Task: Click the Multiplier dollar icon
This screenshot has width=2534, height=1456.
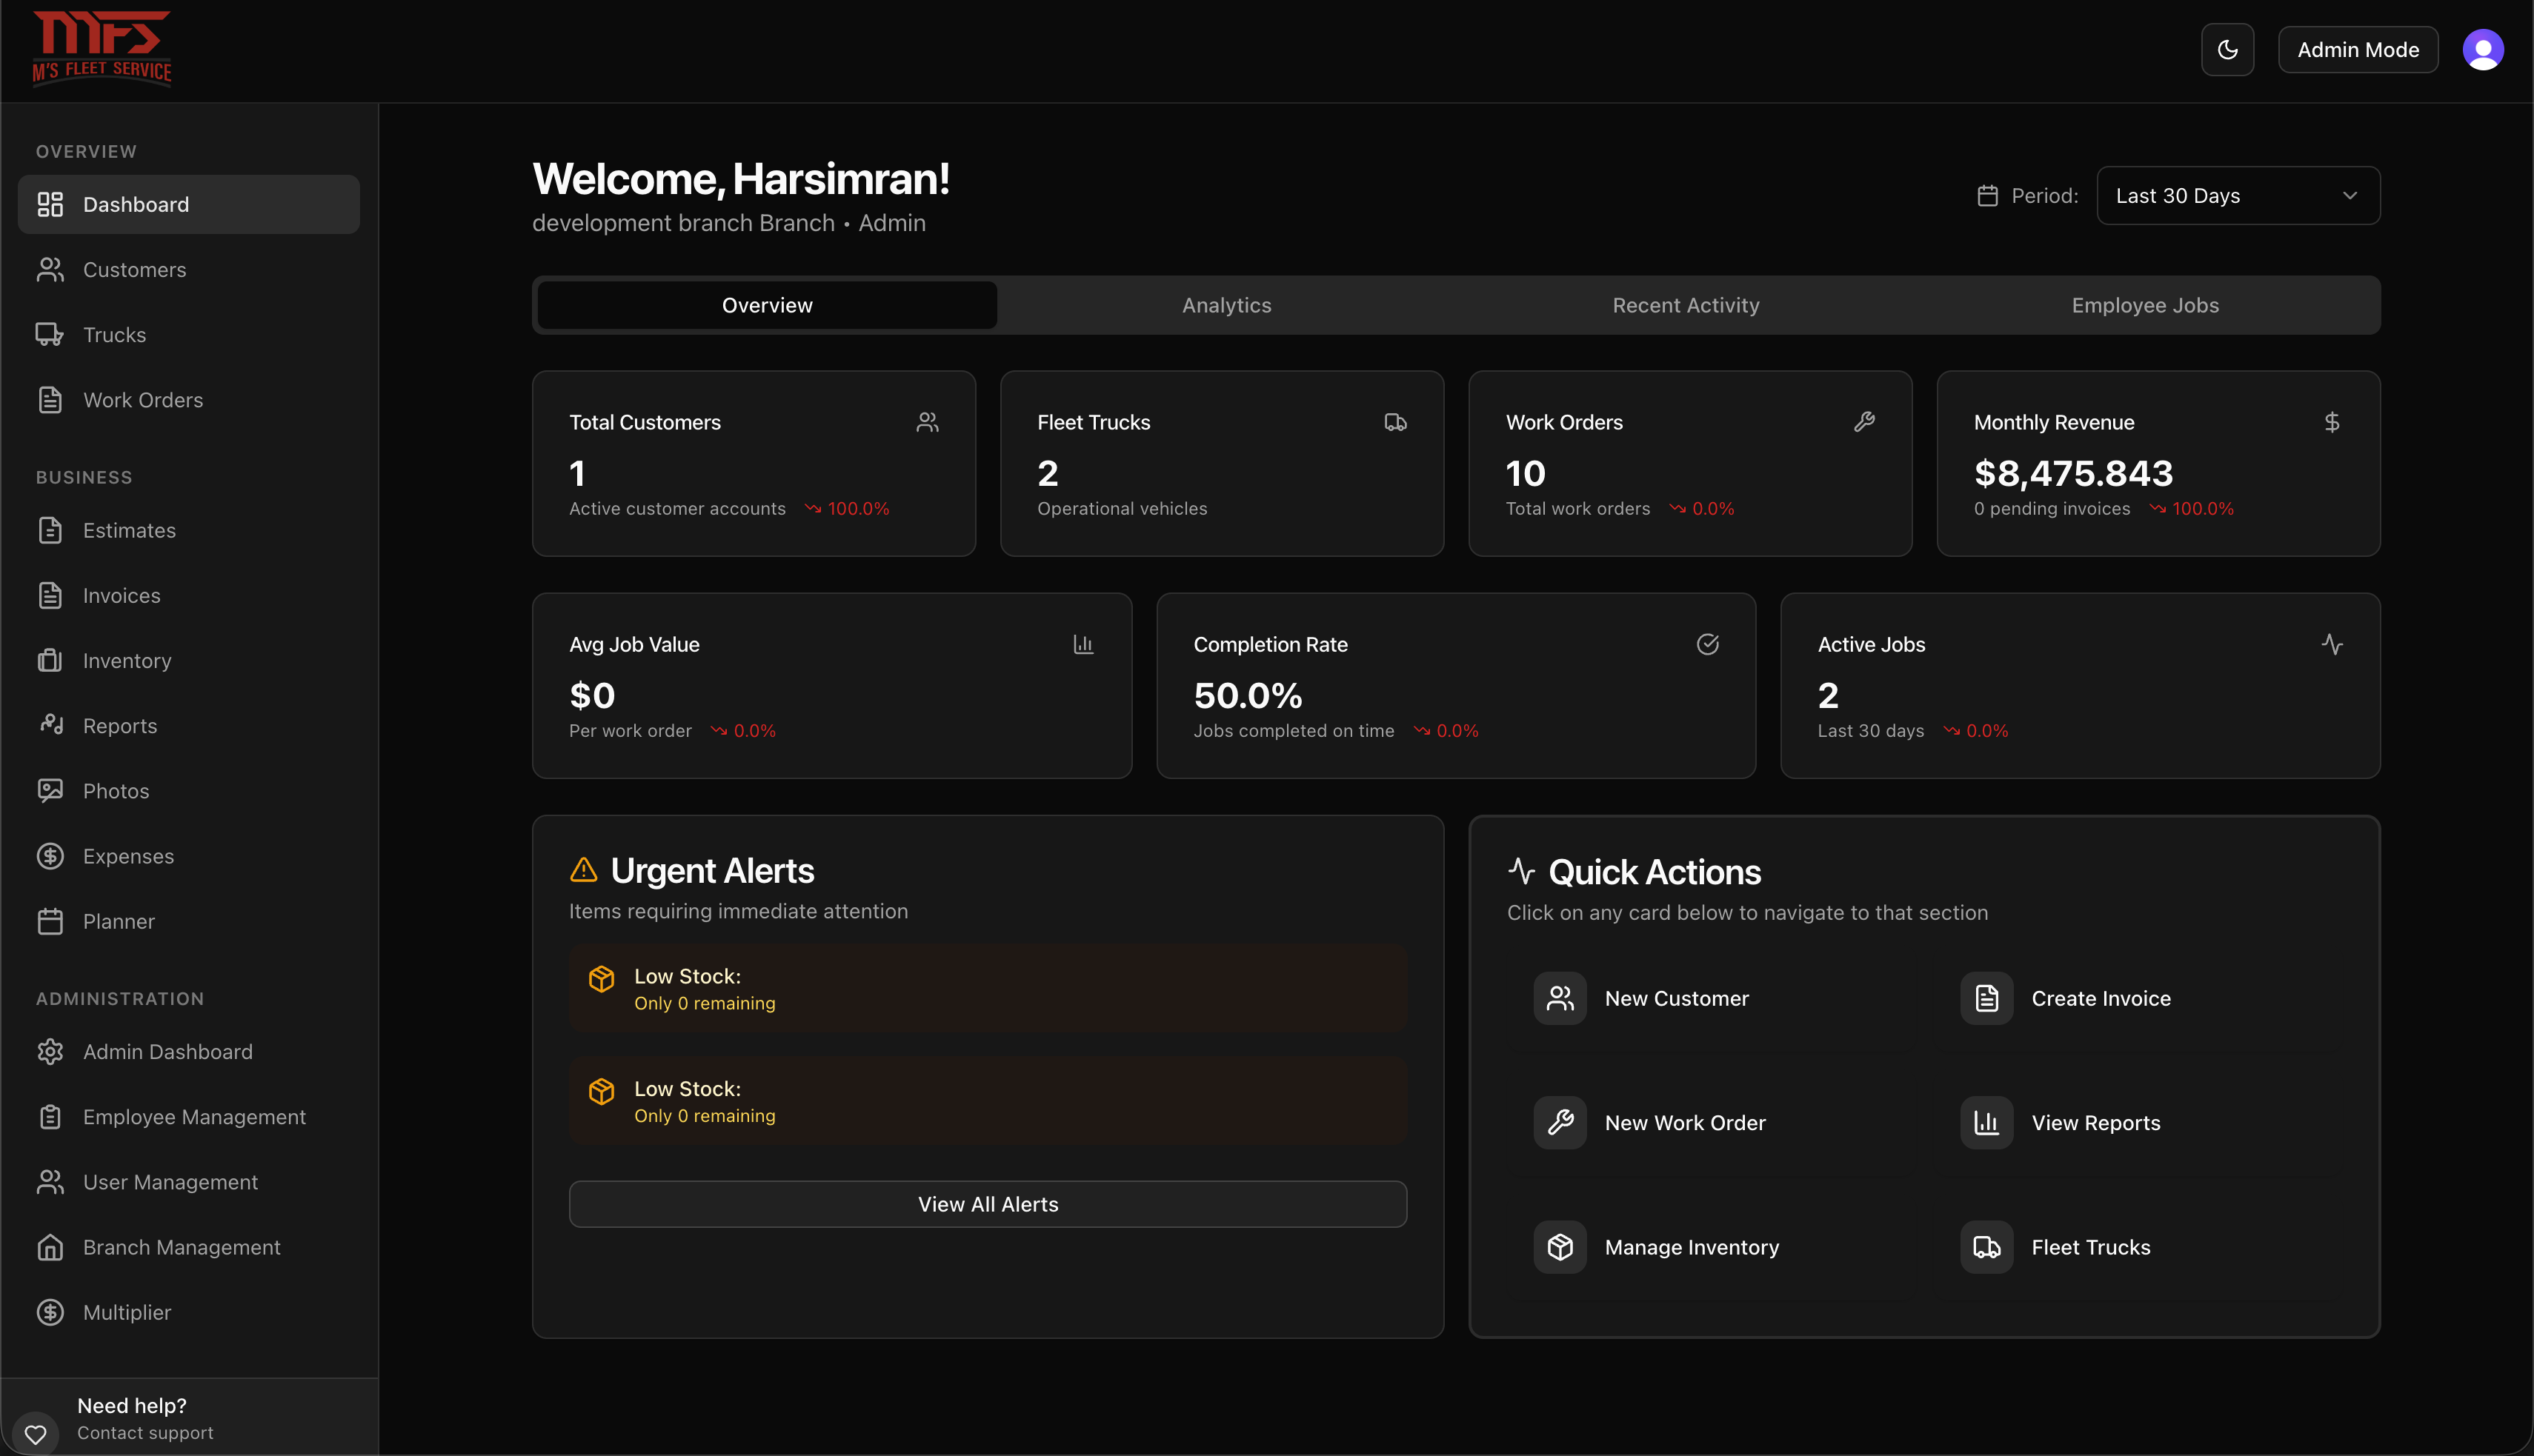Action: coord(50,1312)
